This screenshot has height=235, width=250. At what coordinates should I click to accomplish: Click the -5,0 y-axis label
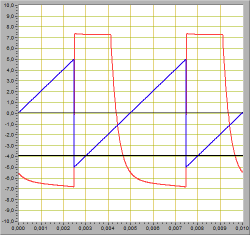tap(9, 167)
